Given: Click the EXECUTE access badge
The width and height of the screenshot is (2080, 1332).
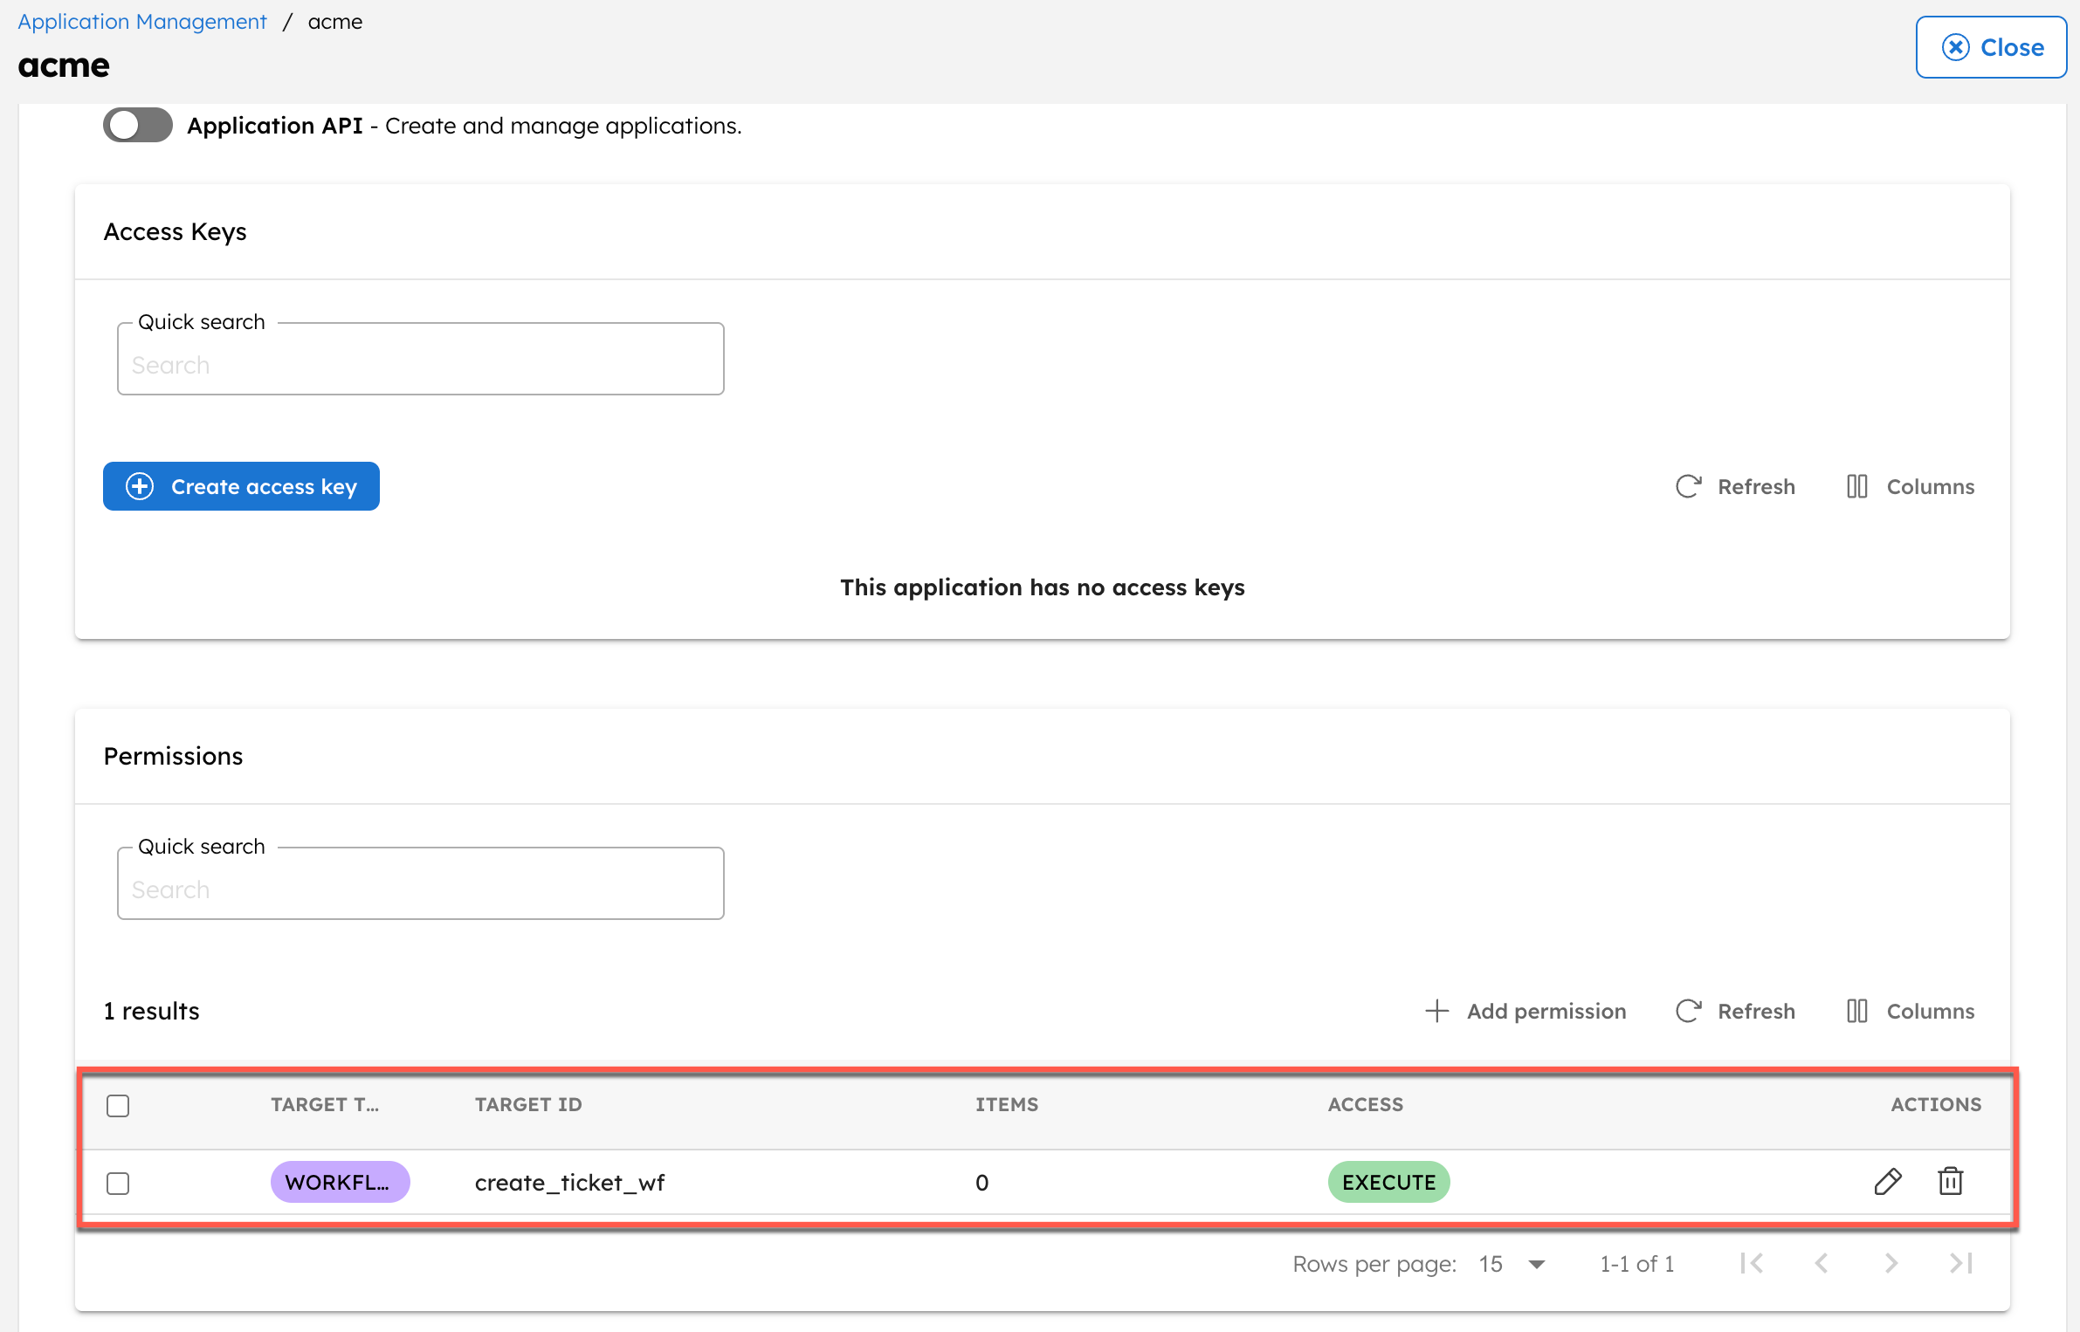Looking at the screenshot, I should pos(1388,1182).
